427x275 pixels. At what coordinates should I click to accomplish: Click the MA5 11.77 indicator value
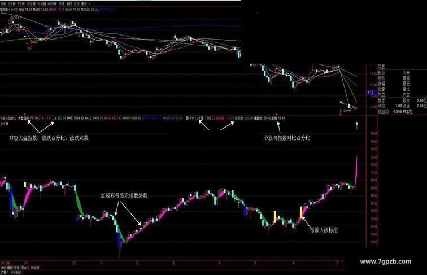[25, 10]
